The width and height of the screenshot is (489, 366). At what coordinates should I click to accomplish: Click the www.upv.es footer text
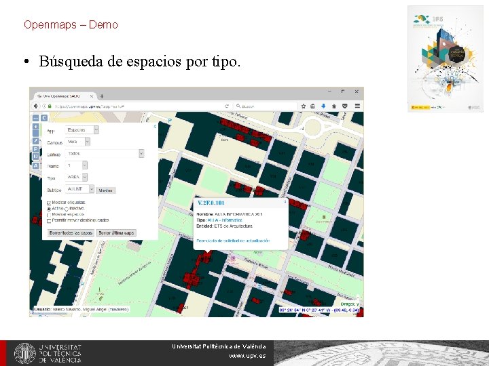pos(247,356)
